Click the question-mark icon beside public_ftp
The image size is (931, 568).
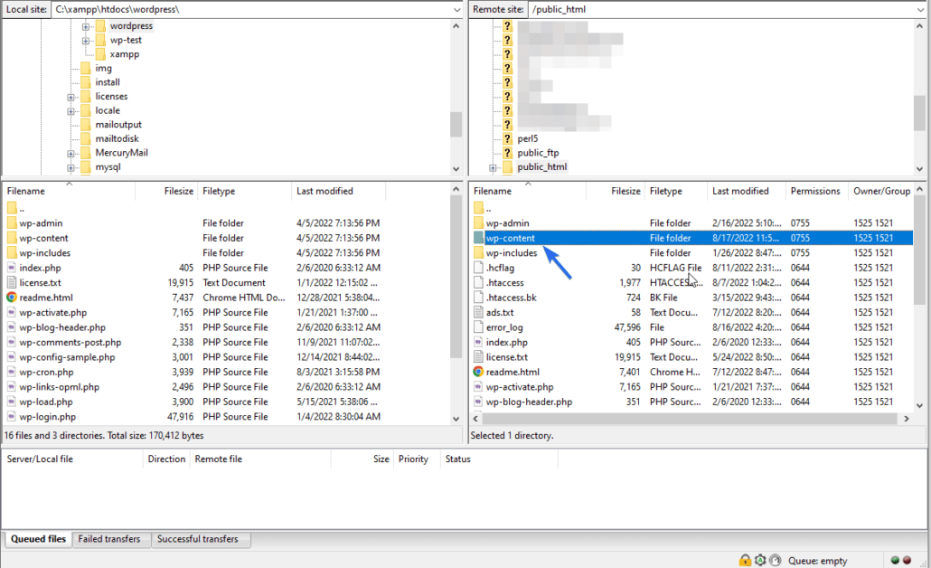[508, 153]
